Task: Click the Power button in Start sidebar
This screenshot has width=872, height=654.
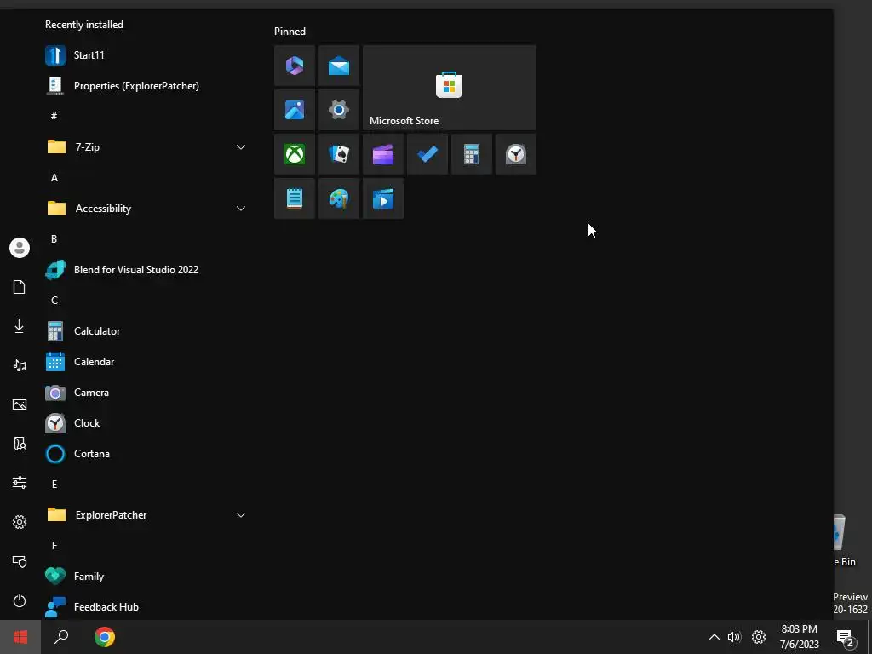Action: (x=20, y=600)
